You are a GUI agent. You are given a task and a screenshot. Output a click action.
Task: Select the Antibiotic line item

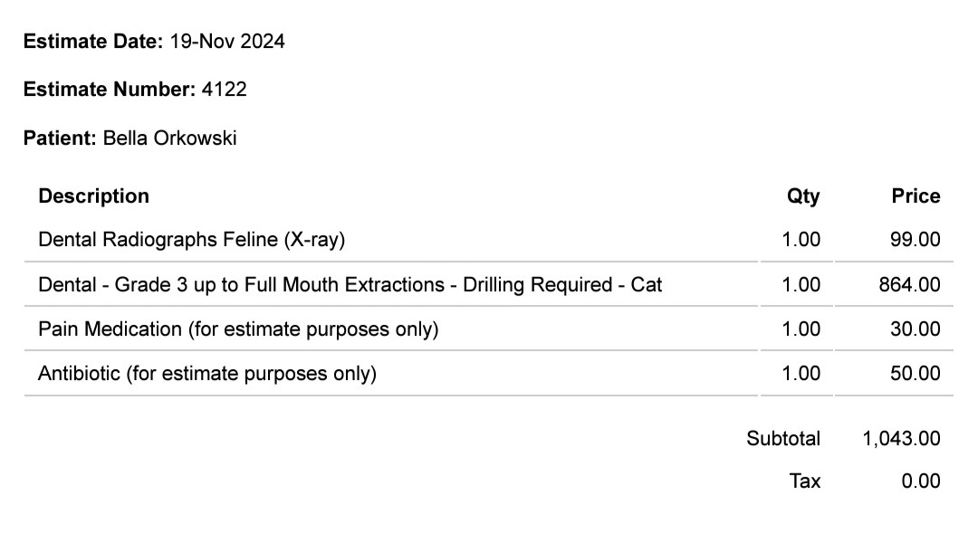[x=206, y=374]
